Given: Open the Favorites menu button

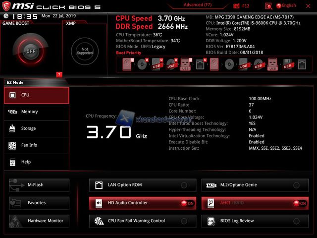Looking at the screenshot, I should [39, 203].
